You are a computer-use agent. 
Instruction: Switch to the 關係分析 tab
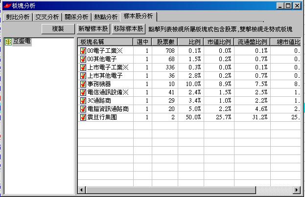click(76, 17)
